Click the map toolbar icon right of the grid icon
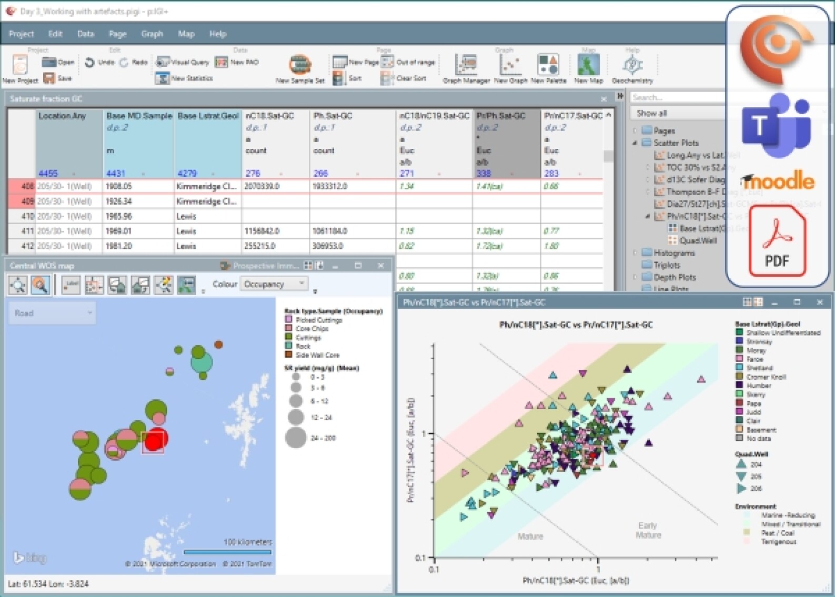 coord(117,285)
